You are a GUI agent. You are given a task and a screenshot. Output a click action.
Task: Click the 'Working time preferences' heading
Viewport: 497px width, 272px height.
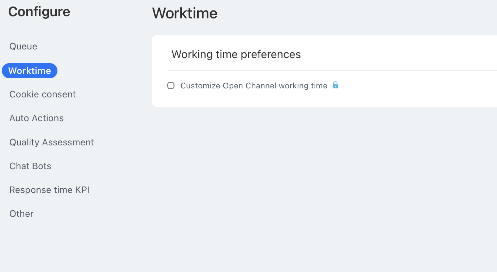point(236,54)
